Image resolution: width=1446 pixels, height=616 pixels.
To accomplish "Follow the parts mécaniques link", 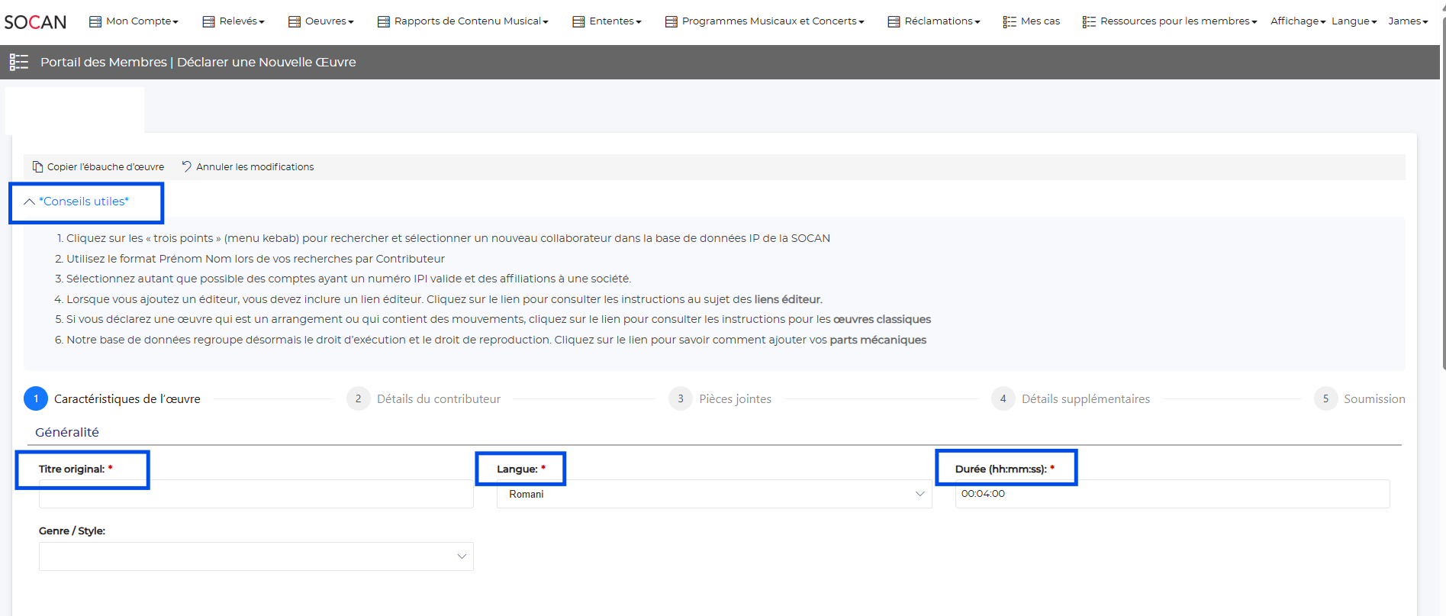I will 878,340.
